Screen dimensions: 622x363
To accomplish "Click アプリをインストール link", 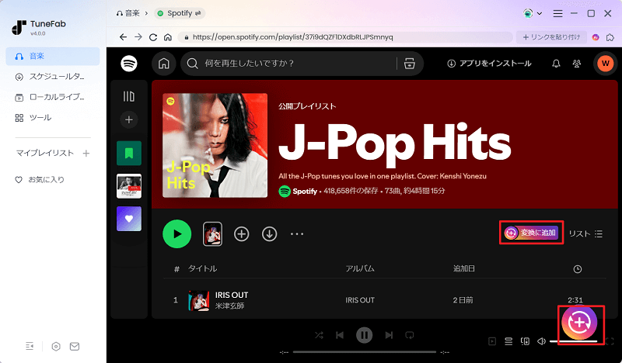I will tap(489, 64).
